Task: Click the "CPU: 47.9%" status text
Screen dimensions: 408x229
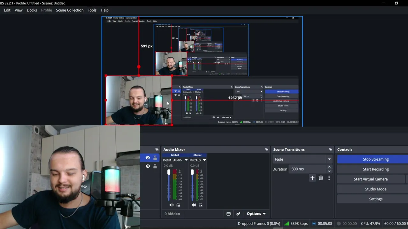Action: (370, 224)
